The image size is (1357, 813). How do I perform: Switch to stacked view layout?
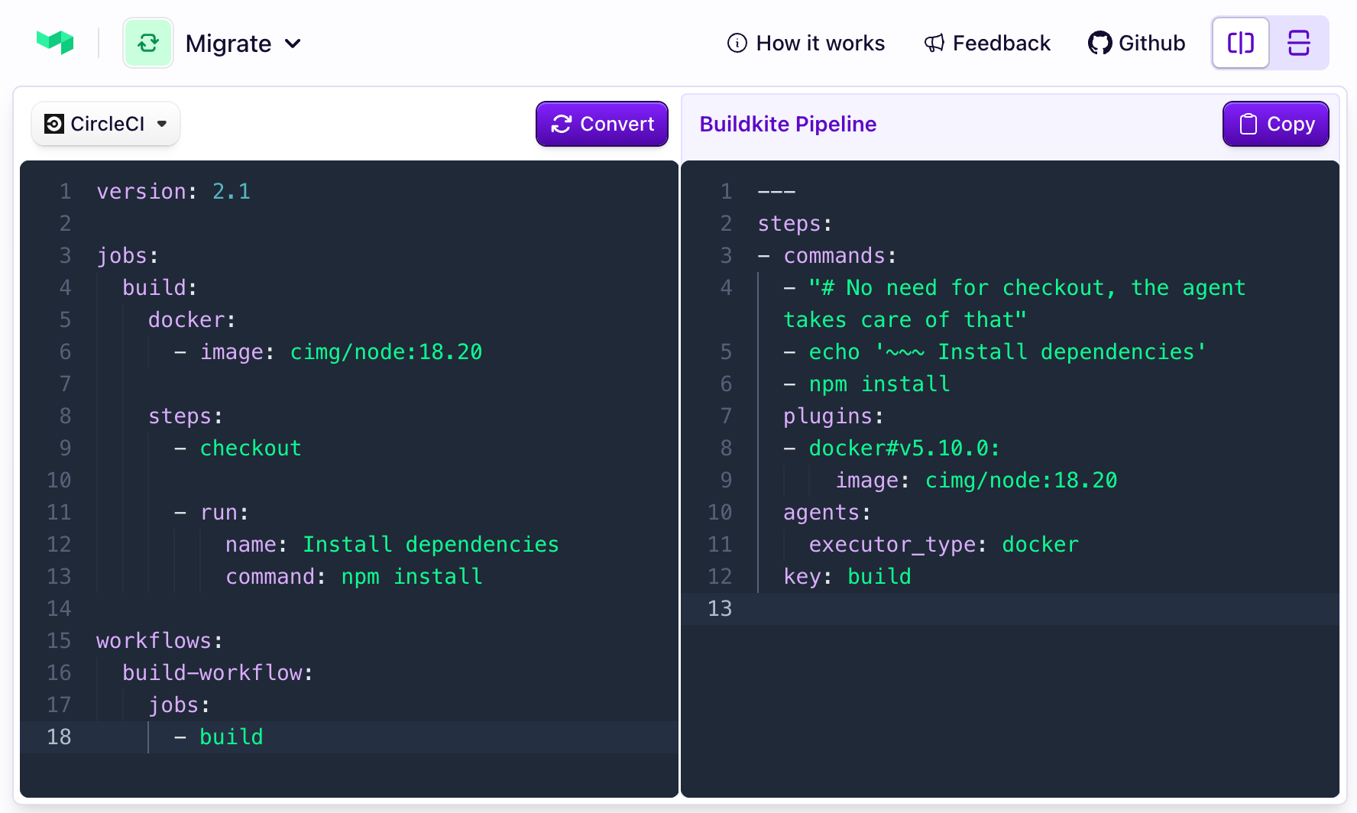[x=1298, y=43]
